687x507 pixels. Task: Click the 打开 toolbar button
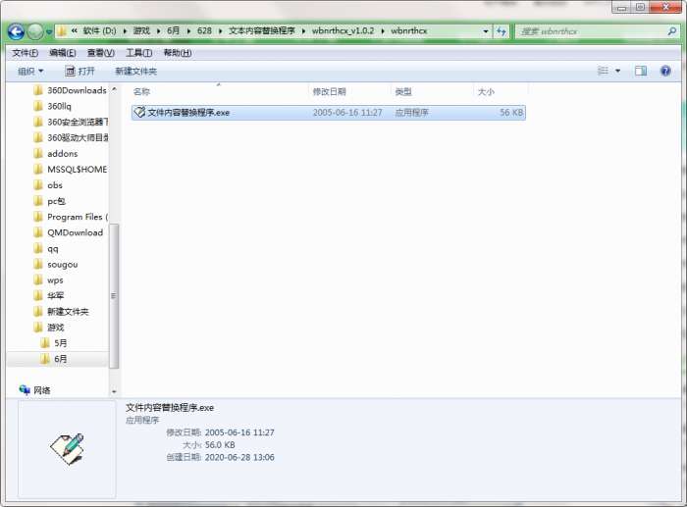click(79, 71)
